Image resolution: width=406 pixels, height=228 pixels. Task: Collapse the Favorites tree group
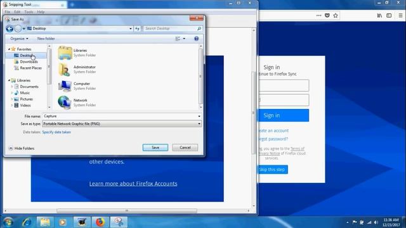click(9, 49)
